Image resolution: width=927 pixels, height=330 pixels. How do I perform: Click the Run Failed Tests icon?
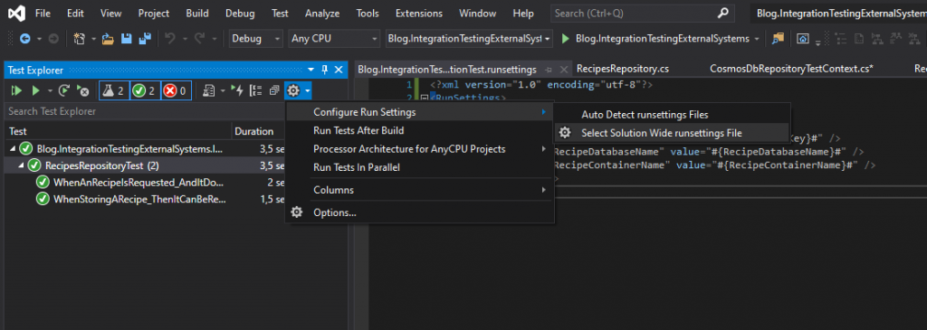(x=82, y=90)
